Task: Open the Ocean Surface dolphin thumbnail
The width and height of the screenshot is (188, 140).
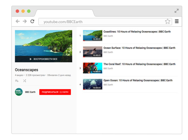Action: coord(93,52)
